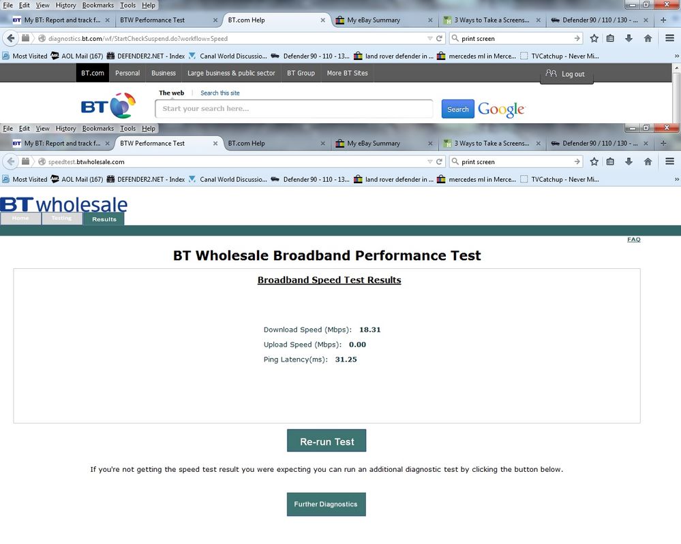Click the speedtest.btwholesale.com address bar in the lower window
This screenshot has height=544, width=681.
coord(234,161)
